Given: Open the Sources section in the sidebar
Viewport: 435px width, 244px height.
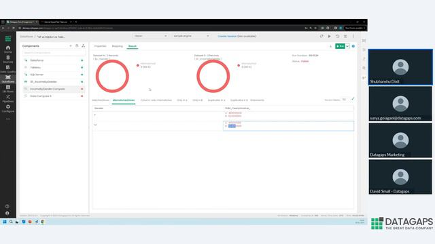Looking at the screenshot, I should click(x=7, y=59).
